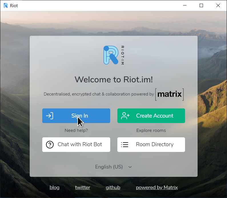227x198 pixels.
Task: Click the powered by Matrix link
Action: pos(157,187)
